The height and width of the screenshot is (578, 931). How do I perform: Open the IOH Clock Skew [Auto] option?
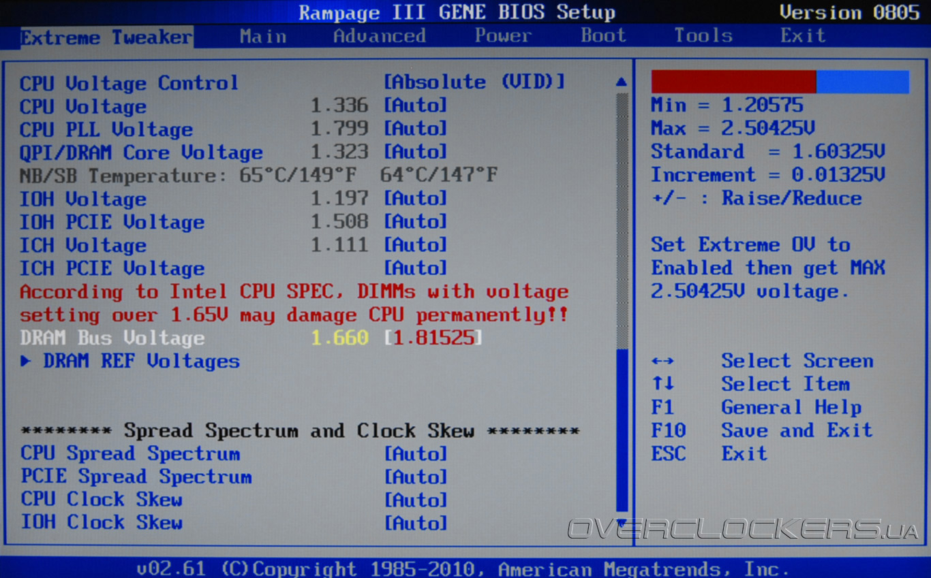416,523
